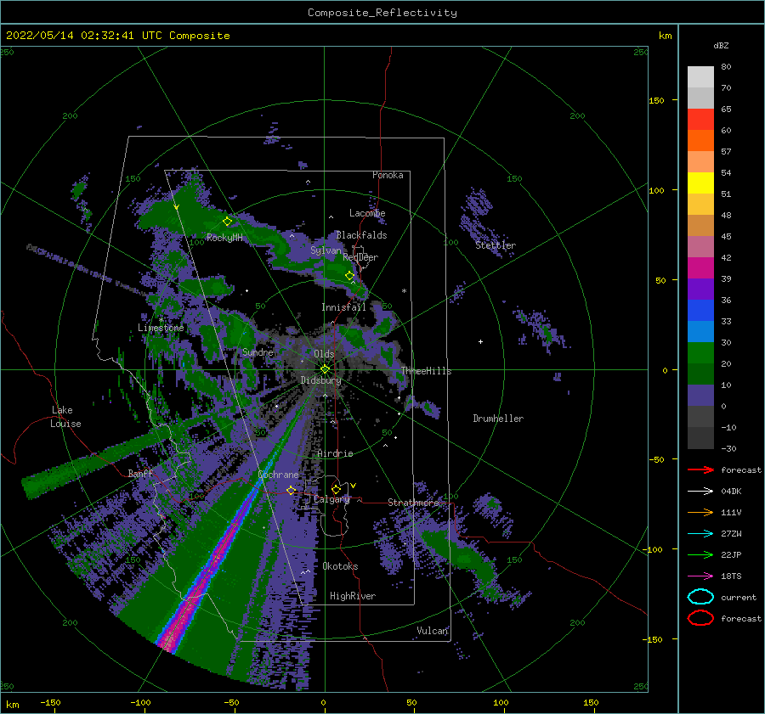
Task: Click the Sundre city label
Action: 258,351
